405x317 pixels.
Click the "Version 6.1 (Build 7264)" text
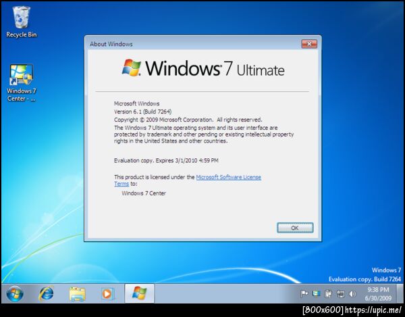[142, 112]
